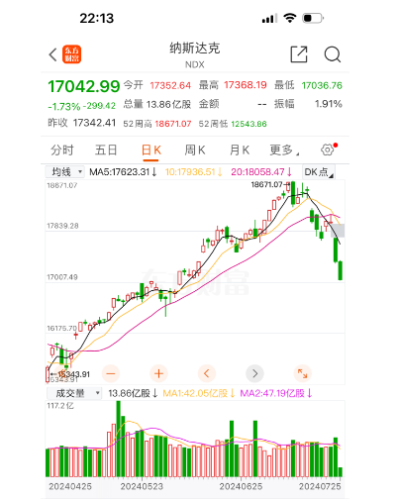The image size is (398, 501).
Task: Expand the 更多 period menu
Action: pos(284,150)
